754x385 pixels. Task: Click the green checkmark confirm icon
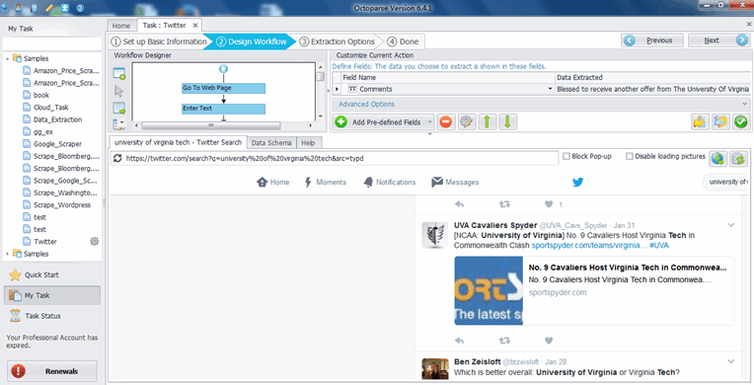click(x=740, y=122)
